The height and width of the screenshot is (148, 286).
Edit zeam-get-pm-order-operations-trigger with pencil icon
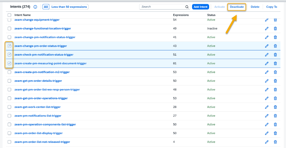tap(267, 98)
